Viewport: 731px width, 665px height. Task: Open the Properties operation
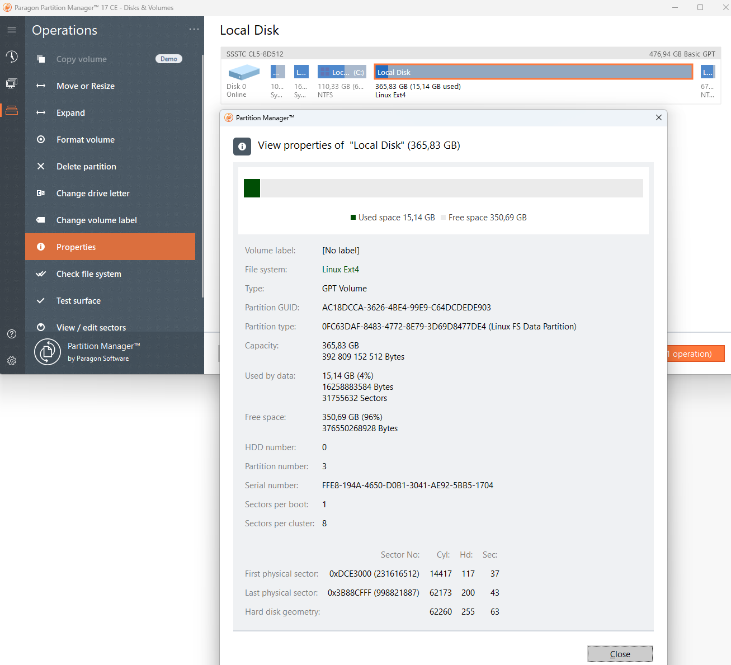[110, 247]
